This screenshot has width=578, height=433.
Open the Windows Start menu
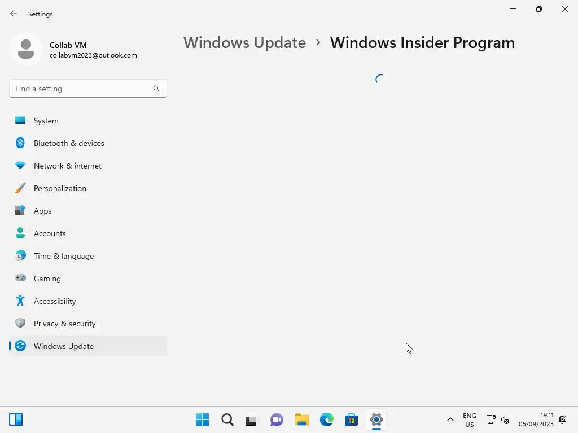pyautogui.click(x=202, y=419)
